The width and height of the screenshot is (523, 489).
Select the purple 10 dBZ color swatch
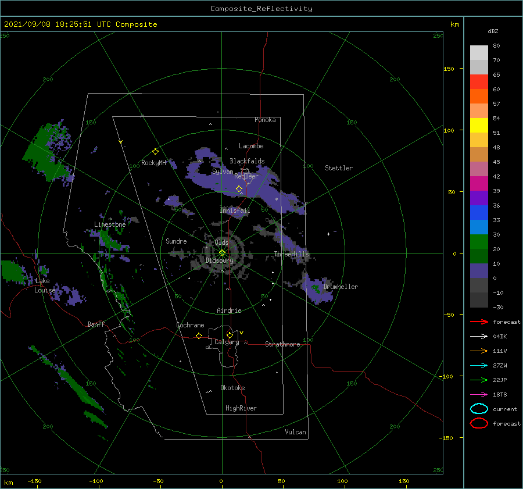(x=479, y=270)
